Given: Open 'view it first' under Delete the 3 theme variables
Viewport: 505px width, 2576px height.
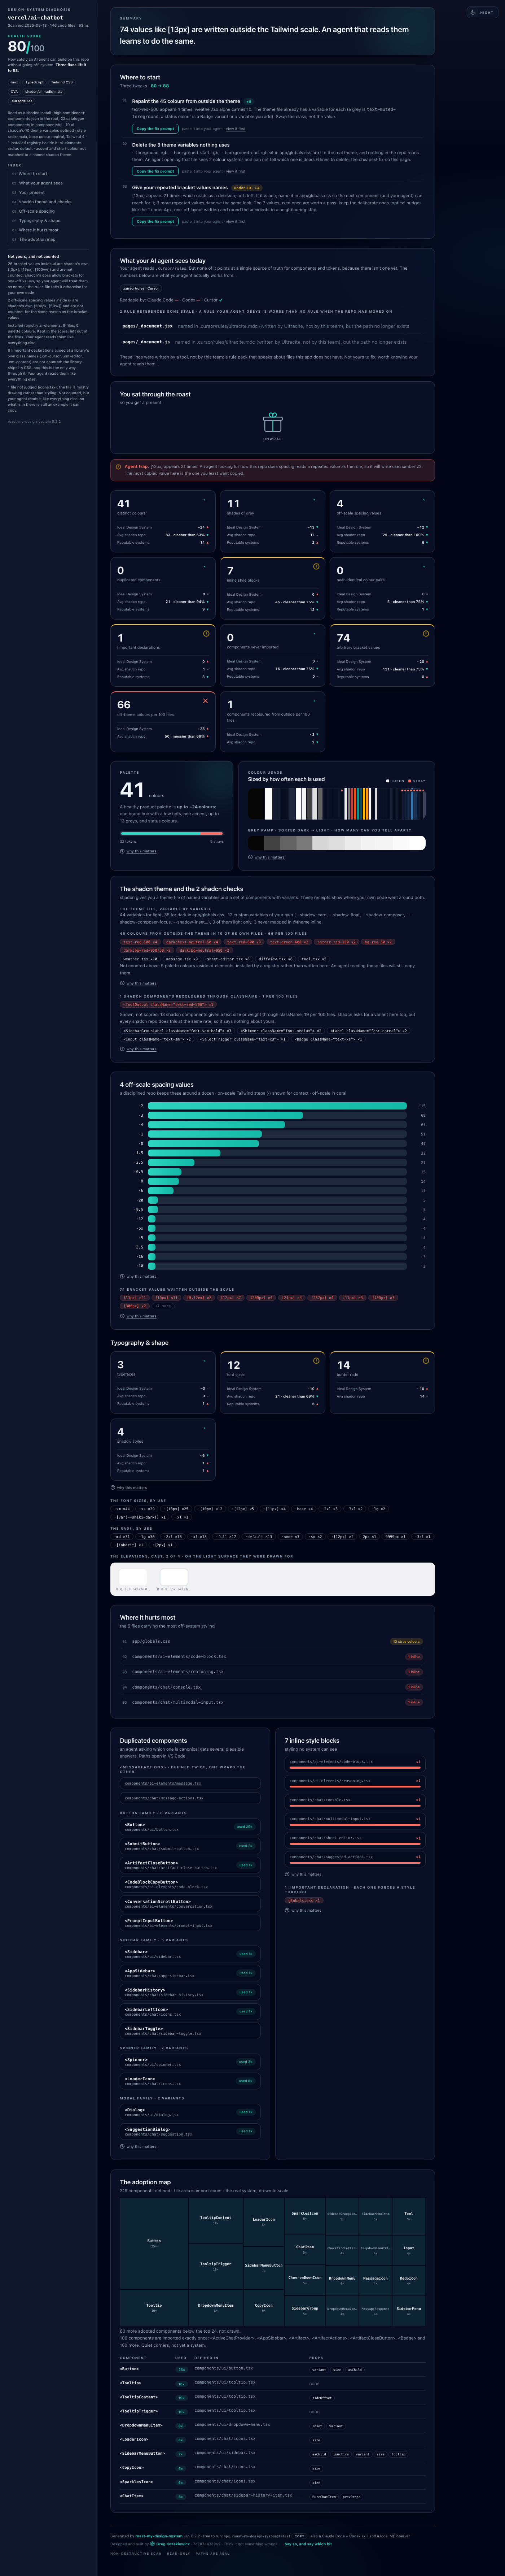Looking at the screenshot, I should [236, 171].
